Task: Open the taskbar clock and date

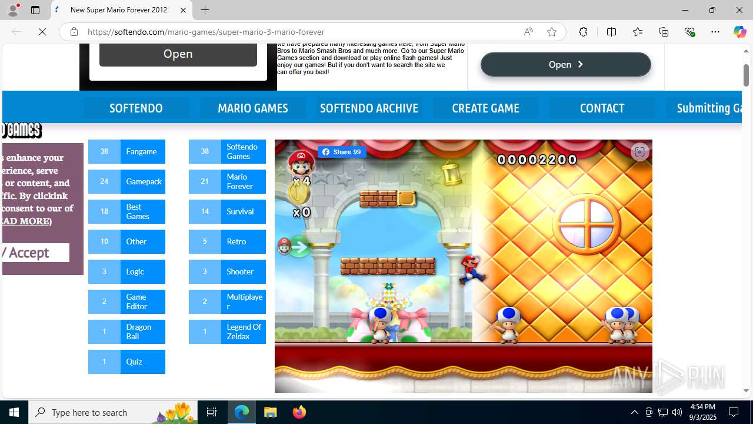Action: tap(702, 412)
